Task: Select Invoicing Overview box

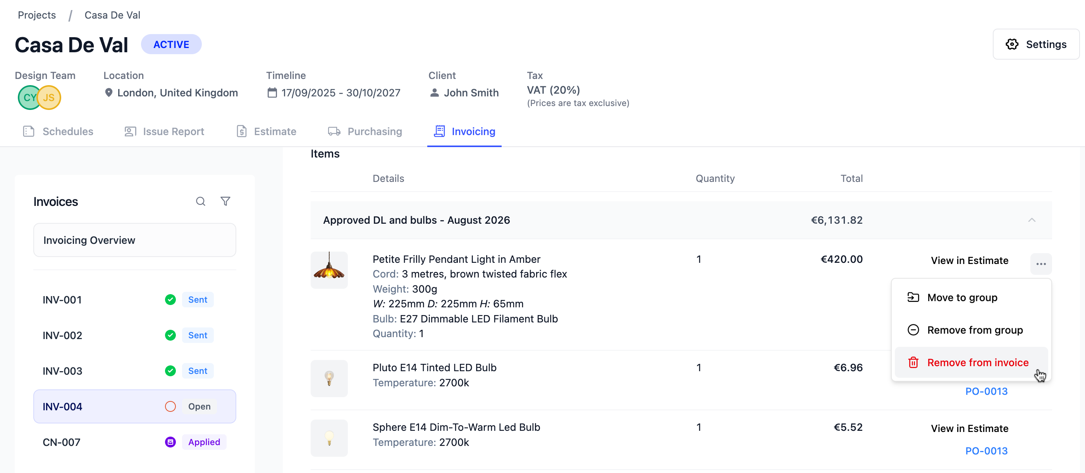Action: 135,240
